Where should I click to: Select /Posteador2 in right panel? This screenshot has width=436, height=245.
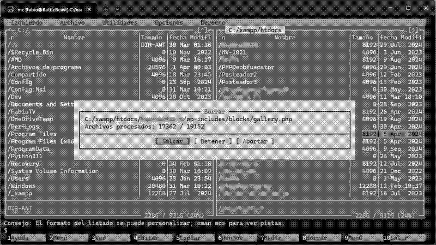pos(238,75)
